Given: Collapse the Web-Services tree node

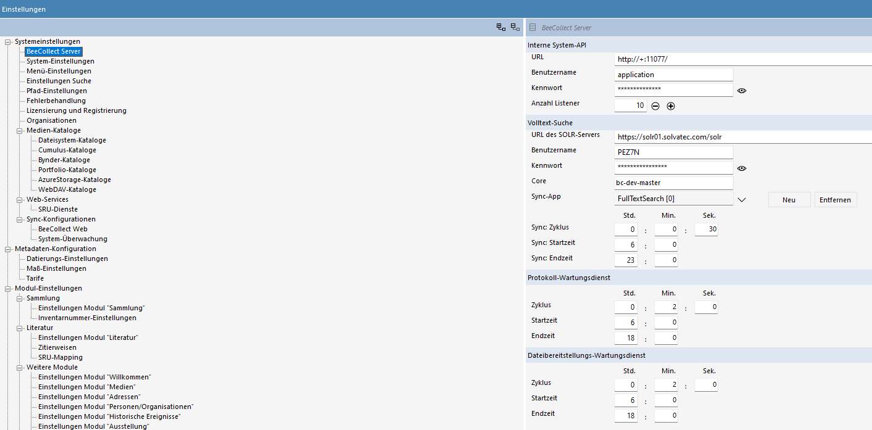Looking at the screenshot, I should pos(20,200).
